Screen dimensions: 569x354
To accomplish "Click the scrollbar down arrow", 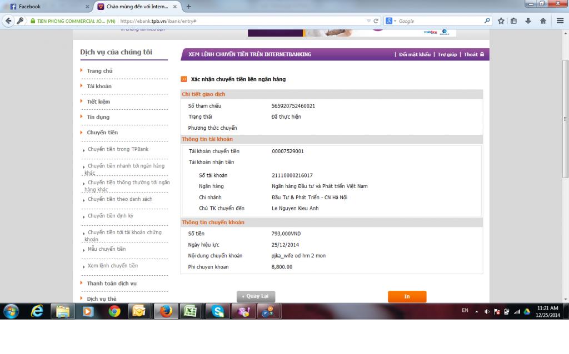I will pyautogui.click(x=565, y=300).
